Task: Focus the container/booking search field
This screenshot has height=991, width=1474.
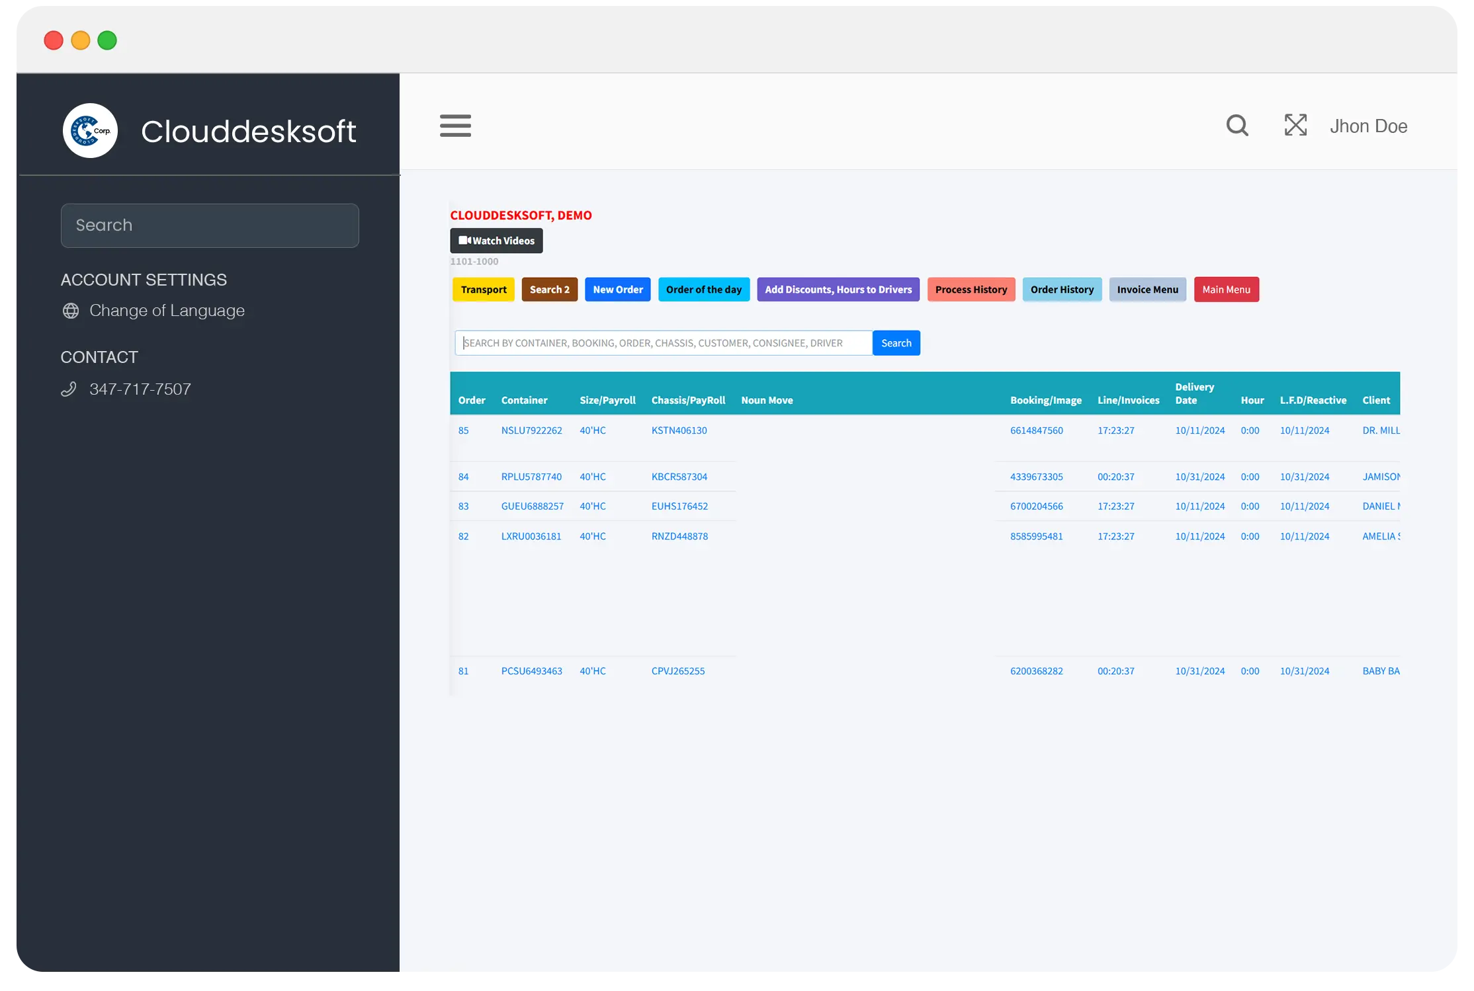Action: point(663,343)
